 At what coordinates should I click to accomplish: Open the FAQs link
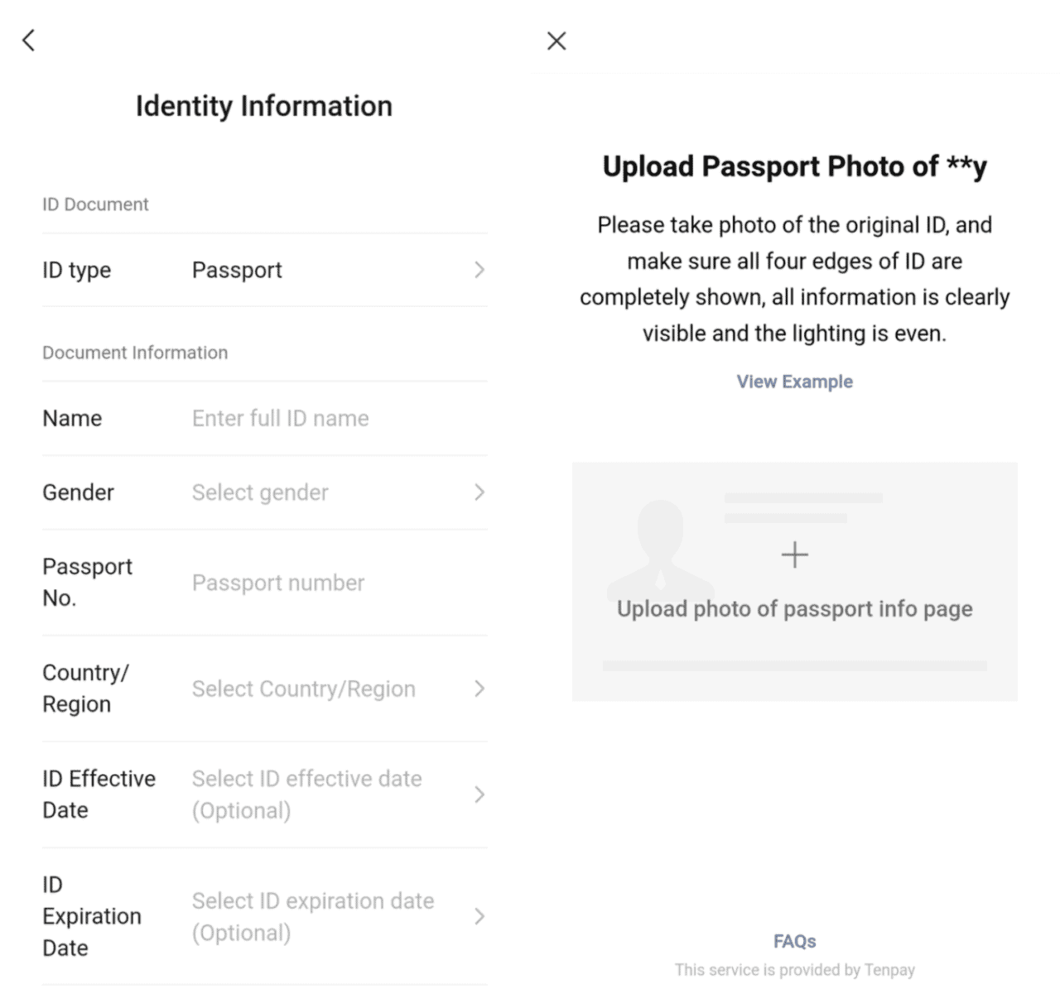pyautogui.click(x=794, y=941)
